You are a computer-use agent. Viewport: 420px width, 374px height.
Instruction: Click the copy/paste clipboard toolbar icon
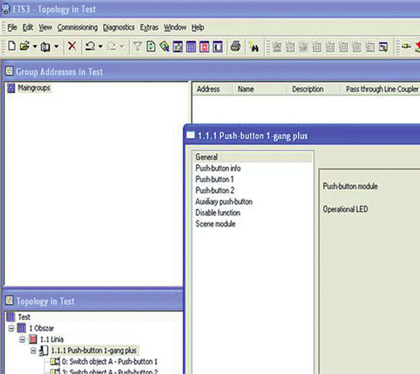tap(45, 47)
